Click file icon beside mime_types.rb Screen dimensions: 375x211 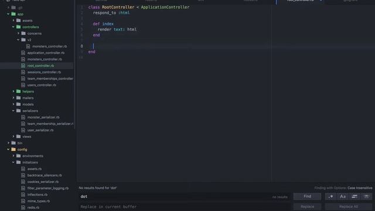[23, 201]
